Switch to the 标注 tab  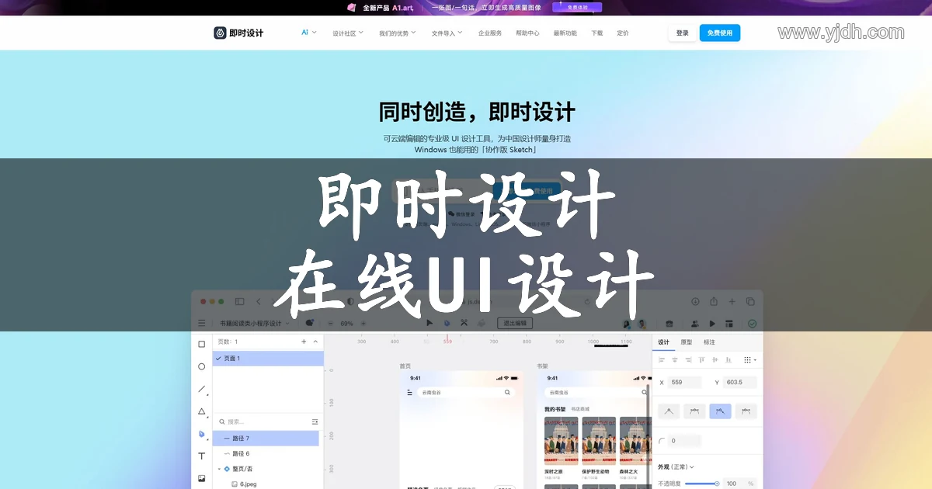(709, 342)
